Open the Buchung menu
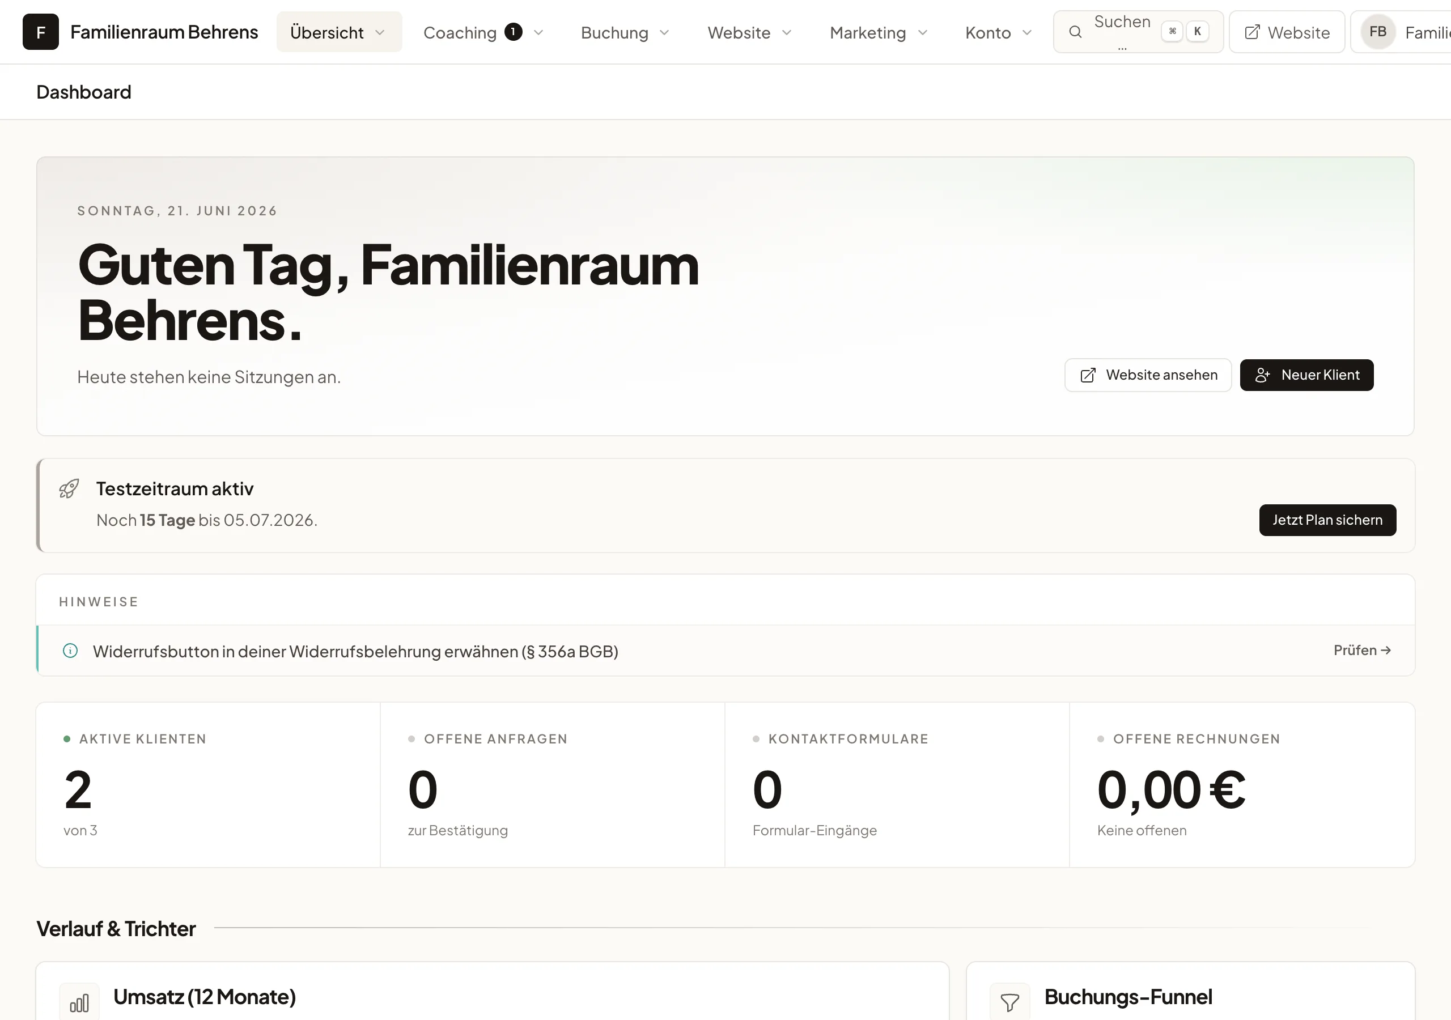The image size is (1451, 1020). coord(625,32)
